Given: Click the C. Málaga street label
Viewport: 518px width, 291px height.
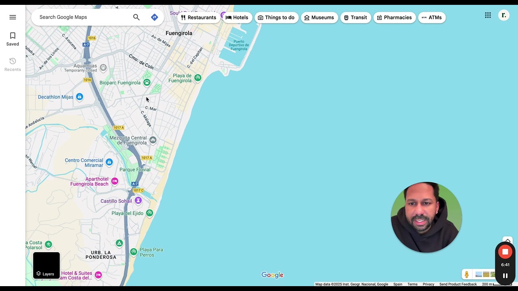Looking at the screenshot, I should pyautogui.click(x=146, y=118).
